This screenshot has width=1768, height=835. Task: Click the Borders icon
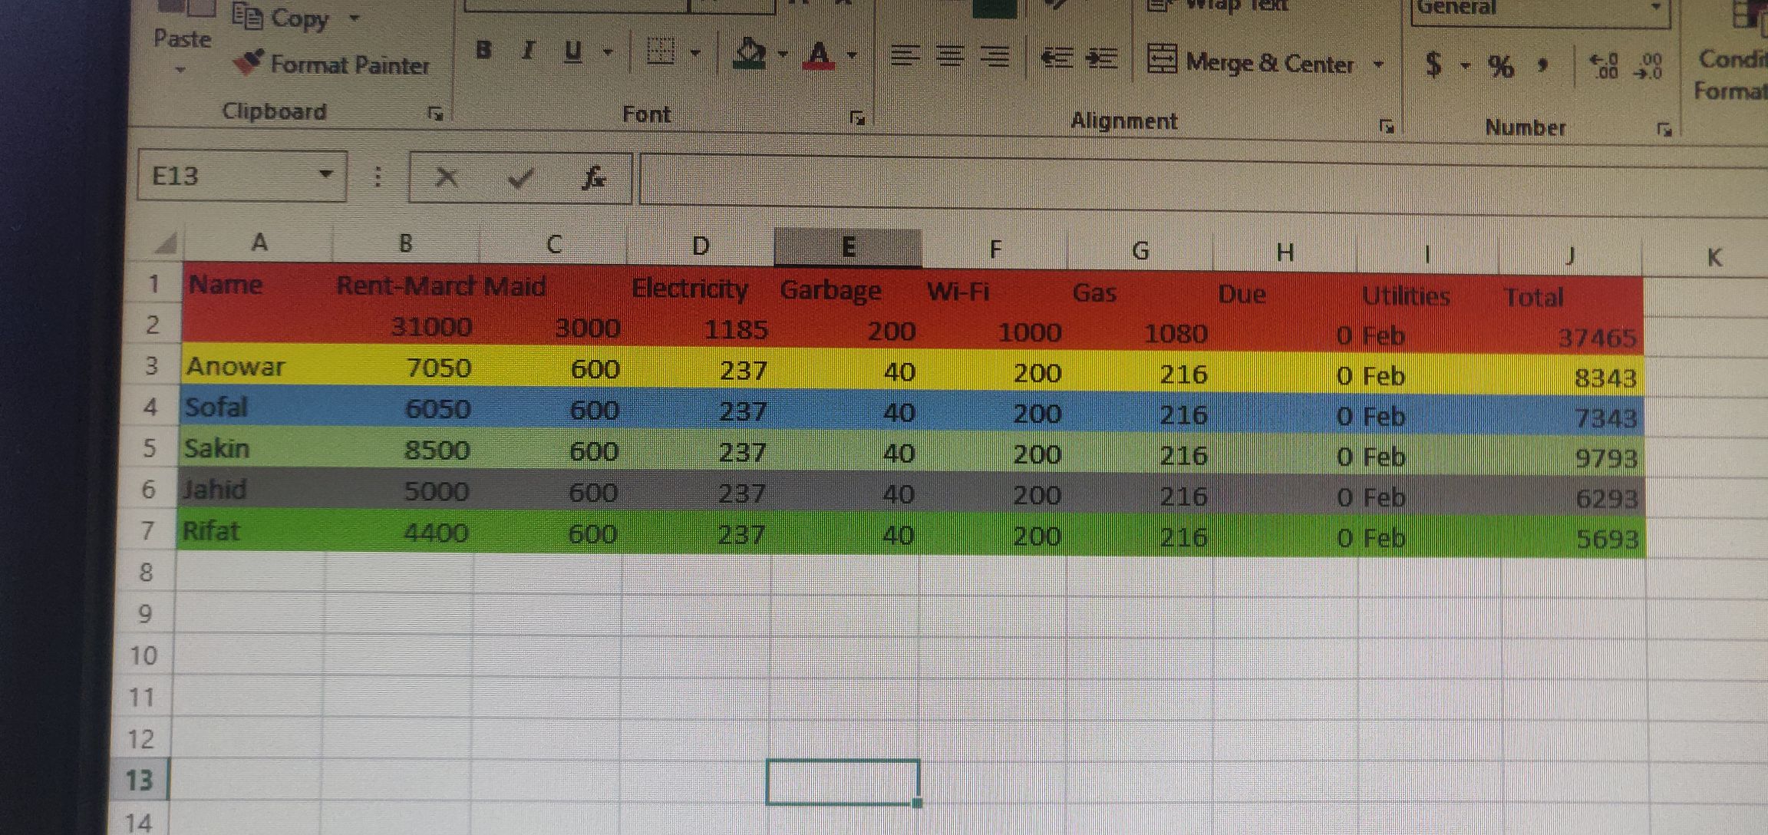coord(661,53)
